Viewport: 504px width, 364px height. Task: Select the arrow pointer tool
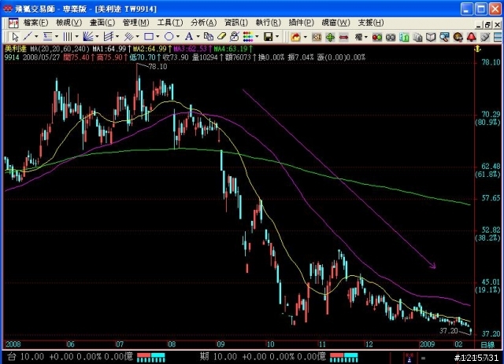click(x=15, y=37)
